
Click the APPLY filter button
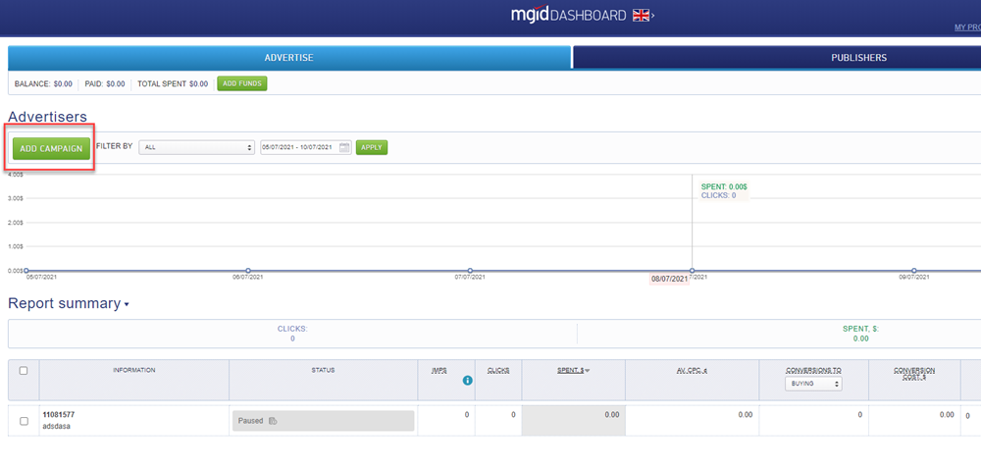coord(372,147)
